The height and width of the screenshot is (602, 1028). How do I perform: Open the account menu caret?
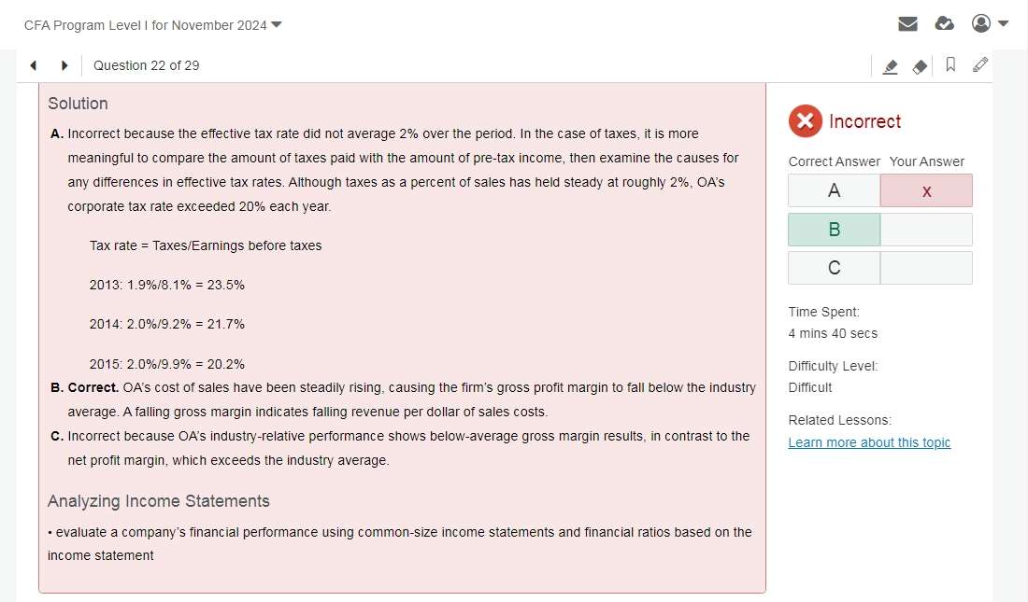point(1003,23)
